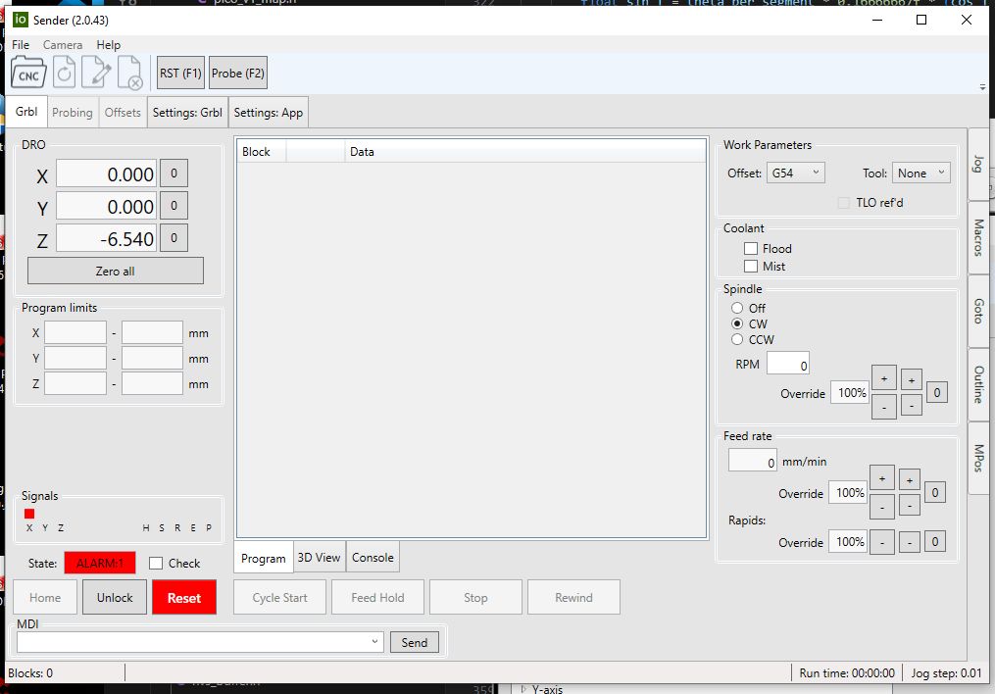Click the spindle RPM input field
Screen dimensions: 995x694
[x=788, y=363]
